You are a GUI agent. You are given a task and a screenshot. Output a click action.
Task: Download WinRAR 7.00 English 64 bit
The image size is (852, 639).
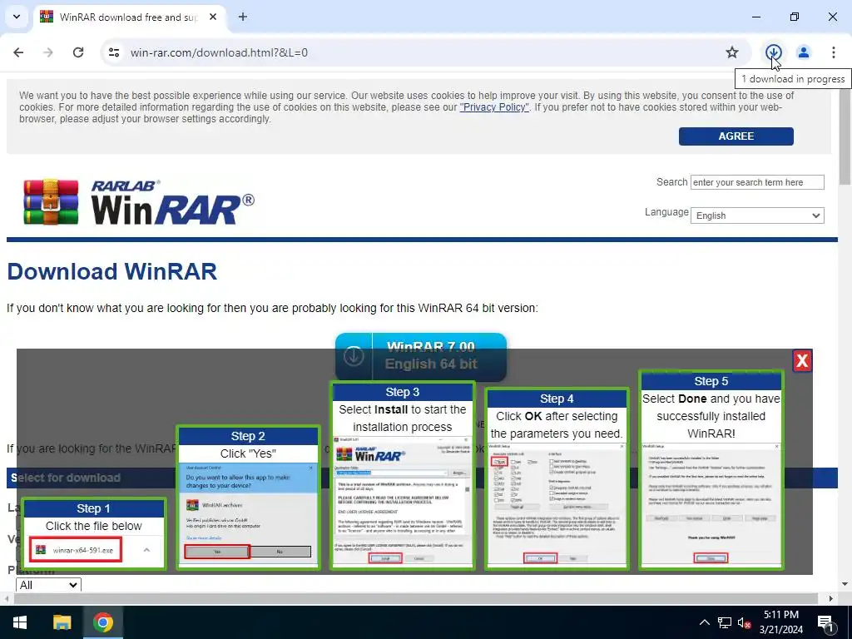[420, 356]
